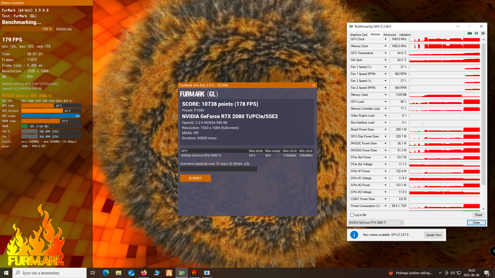Click the GPU-Z screenshot camera icon

click(x=470, y=33)
